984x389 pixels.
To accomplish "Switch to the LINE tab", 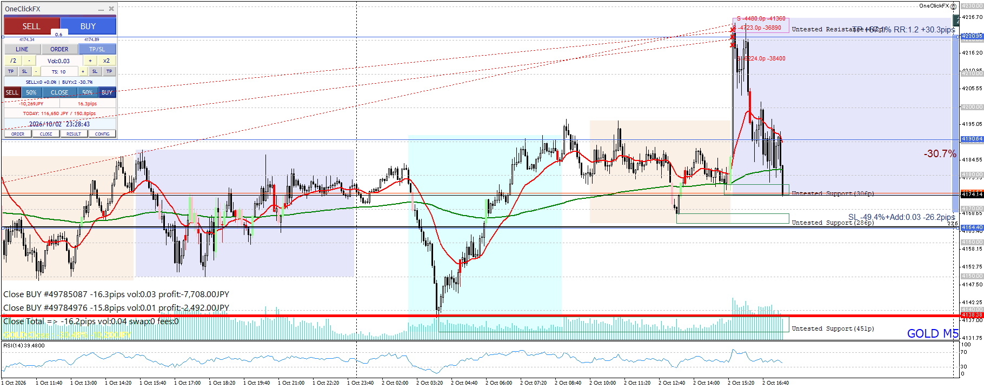I will pyautogui.click(x=22, y=49).
